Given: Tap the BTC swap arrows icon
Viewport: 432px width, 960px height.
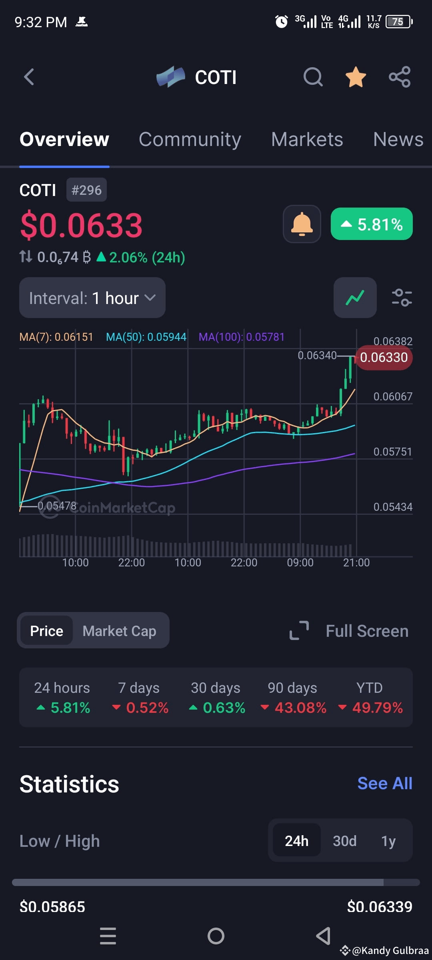Looking at the screenshot, I should tap(26, 256).
